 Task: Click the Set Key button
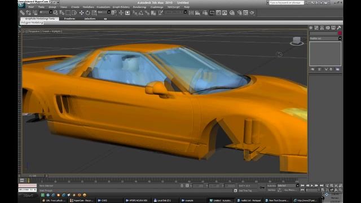[271, 190]
